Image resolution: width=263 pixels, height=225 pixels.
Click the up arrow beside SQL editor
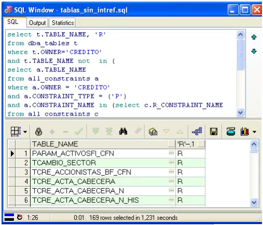pos(254,37)
